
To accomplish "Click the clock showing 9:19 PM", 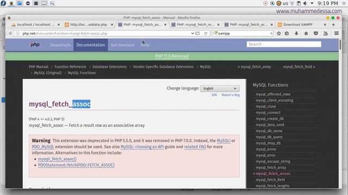I will (327, 3).
